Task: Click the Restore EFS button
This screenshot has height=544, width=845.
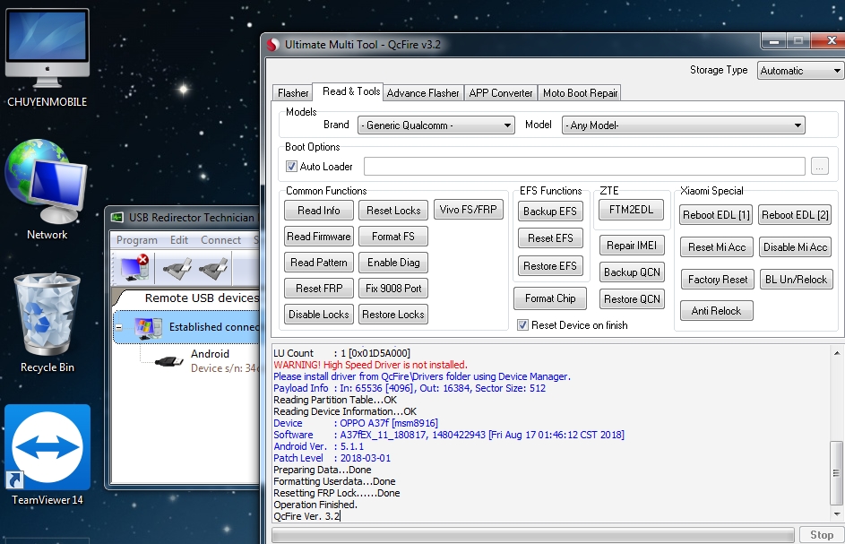Action: [549, 266]
